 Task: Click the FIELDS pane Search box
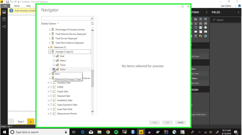click(225, 20)
